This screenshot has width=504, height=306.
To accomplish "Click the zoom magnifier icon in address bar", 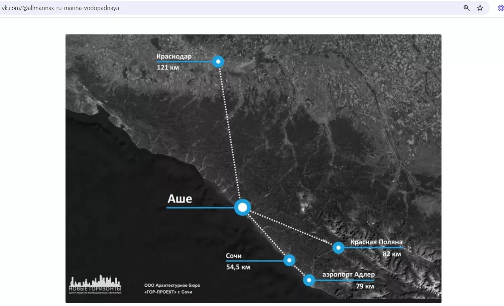I will tap(467, 8).
